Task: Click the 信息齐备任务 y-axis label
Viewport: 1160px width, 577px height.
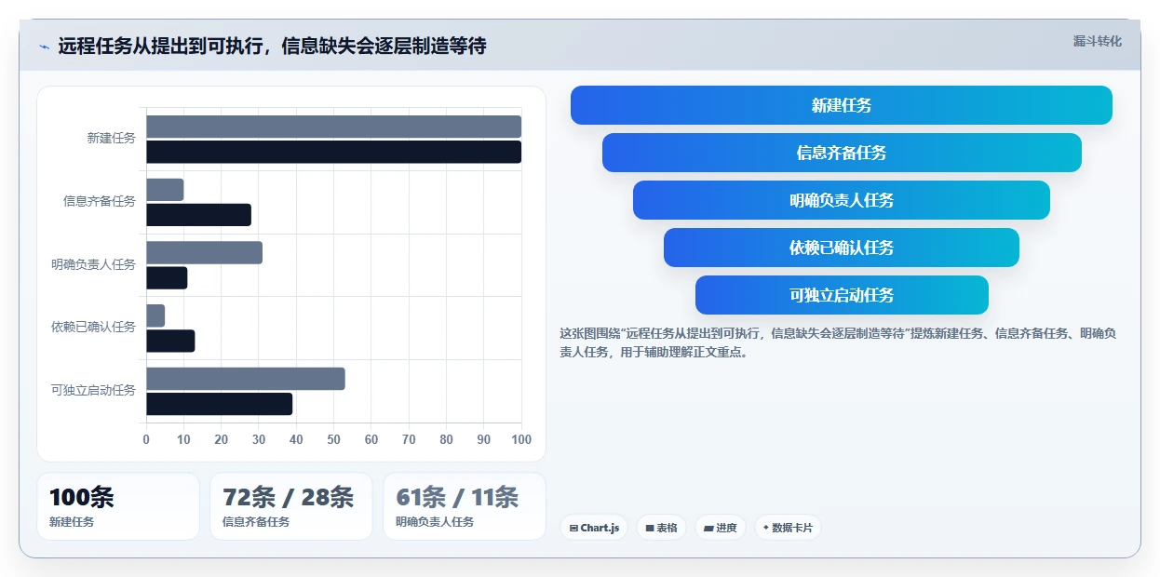Action: [x=99, y=201]
